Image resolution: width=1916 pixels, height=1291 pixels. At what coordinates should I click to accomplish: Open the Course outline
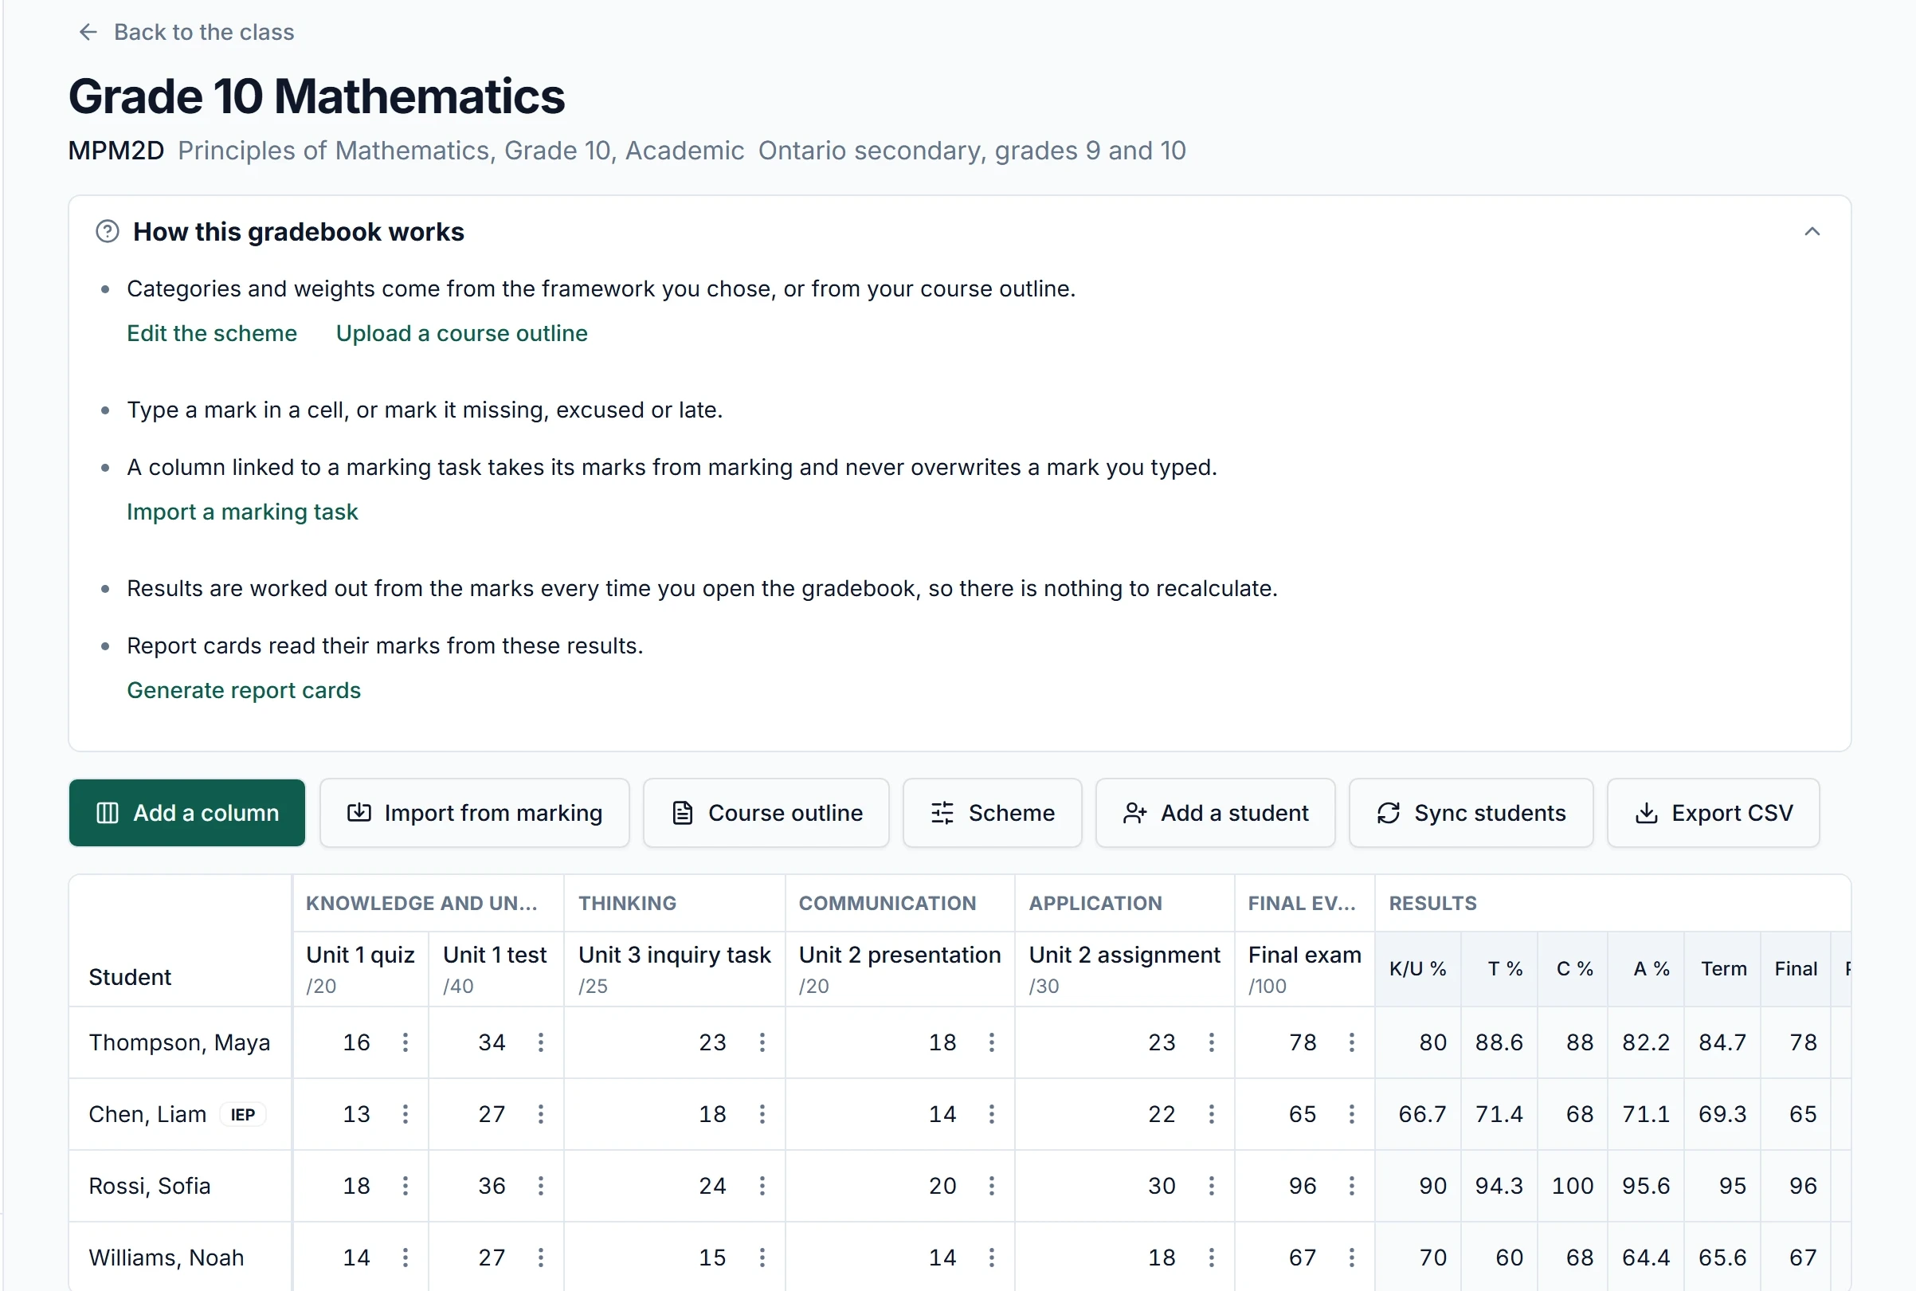pos(766,813)
